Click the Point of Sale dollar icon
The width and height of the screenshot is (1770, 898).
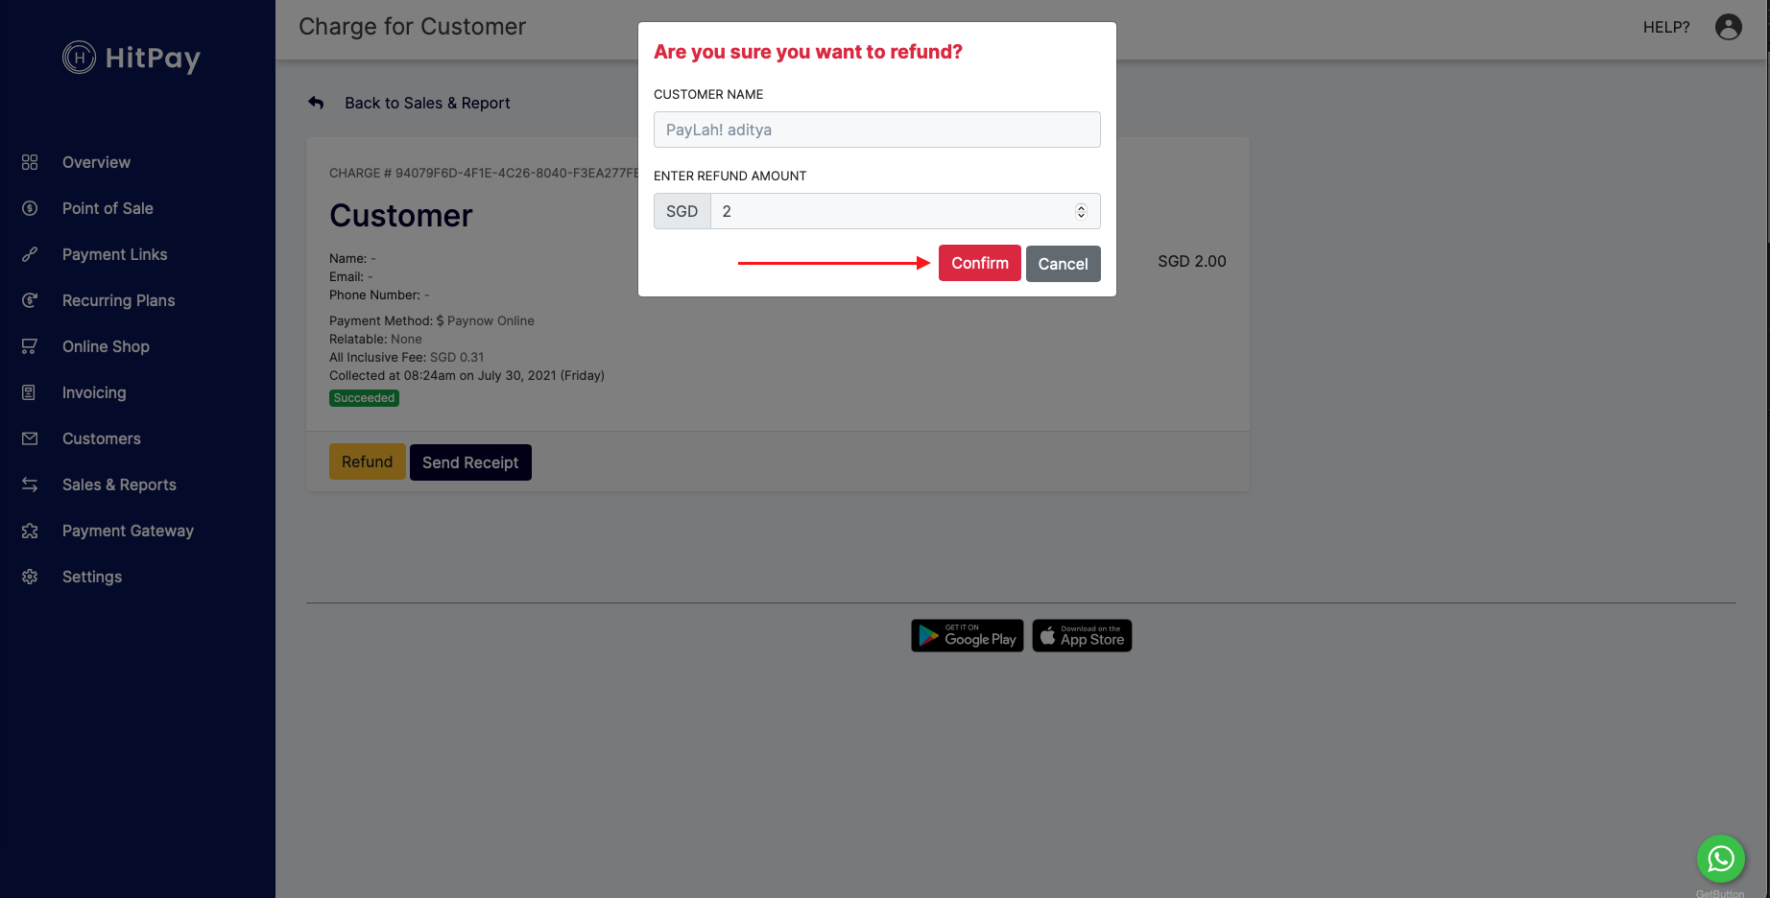(30, 208)
